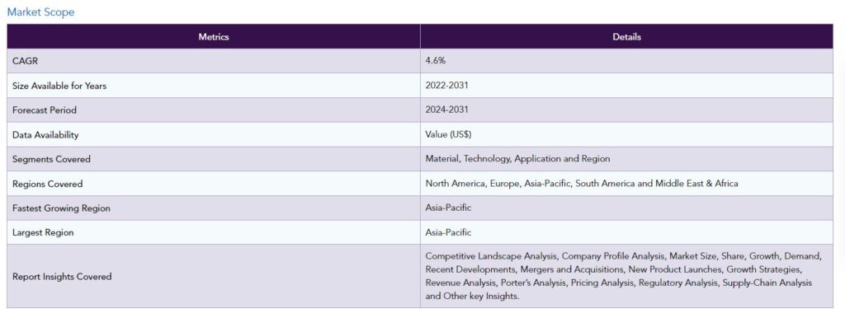The height and width of the screenshot is (313, 845).
Task: Click the Value (US$) cell
Action: coord(627,134)
